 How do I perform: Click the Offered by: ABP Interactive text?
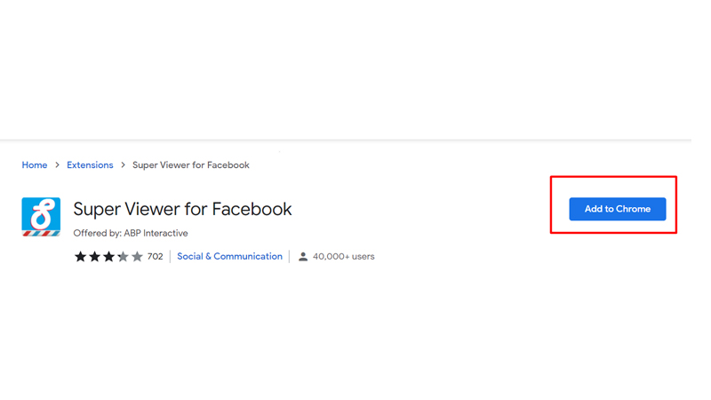click(x=131, y=233)
